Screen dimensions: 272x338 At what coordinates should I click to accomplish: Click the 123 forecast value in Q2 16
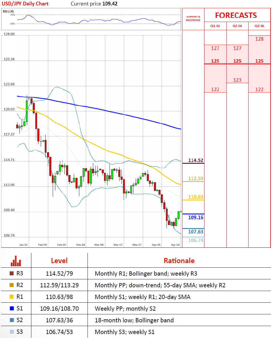(237, 80)
